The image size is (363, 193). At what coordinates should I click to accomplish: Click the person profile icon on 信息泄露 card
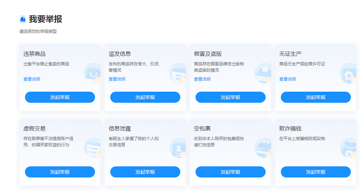tap(178, 148)
